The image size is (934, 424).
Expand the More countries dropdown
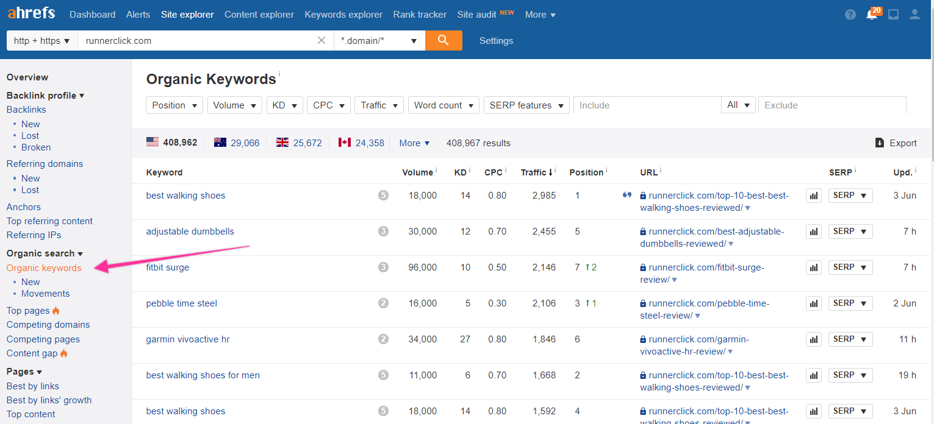(x=415, y=143)
